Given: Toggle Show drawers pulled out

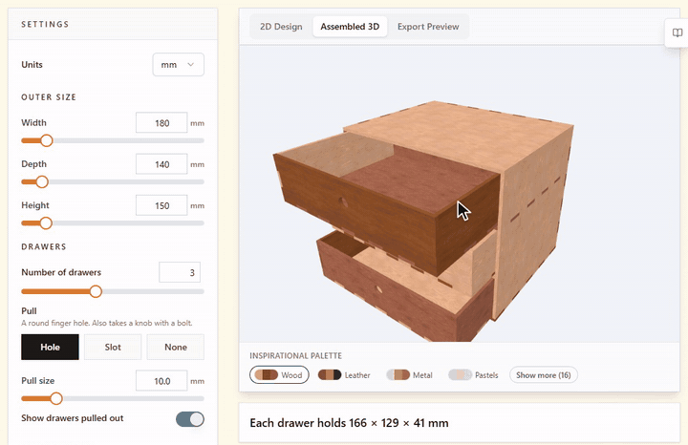Looking at the screenshot, I should [190, 419].
